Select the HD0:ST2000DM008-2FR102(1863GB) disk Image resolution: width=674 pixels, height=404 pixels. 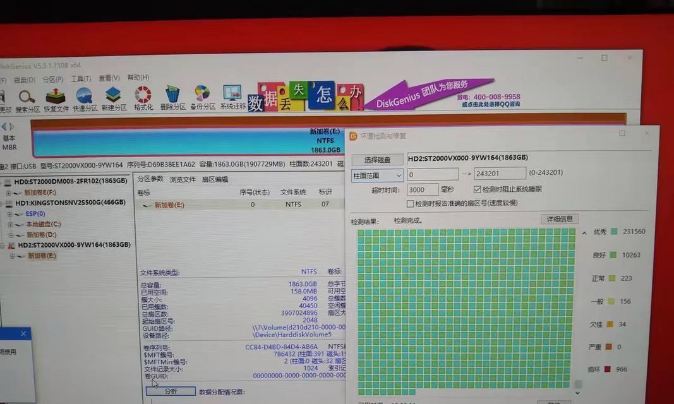[71, 181]
